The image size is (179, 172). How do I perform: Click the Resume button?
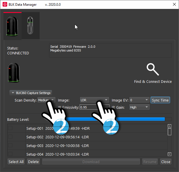pyautogui.click(x=150, y=162)
